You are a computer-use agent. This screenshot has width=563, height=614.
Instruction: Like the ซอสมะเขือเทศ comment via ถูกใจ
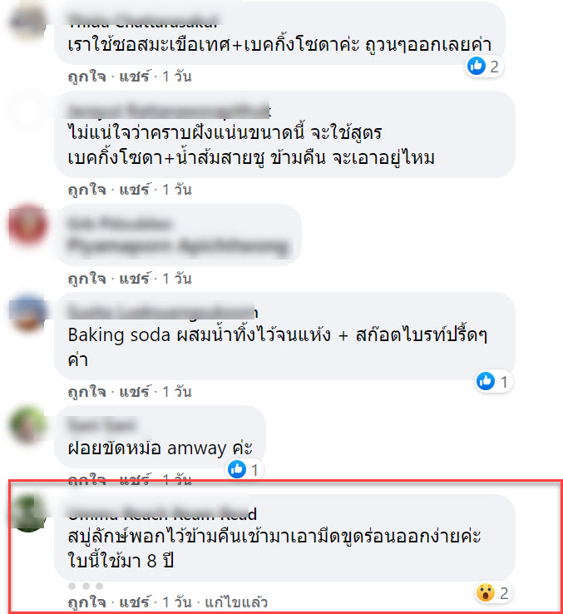click(x=87, y=76)
